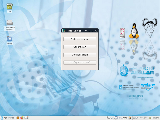
Task: Click the battery icon in the panel
Action: click(130, 118)
